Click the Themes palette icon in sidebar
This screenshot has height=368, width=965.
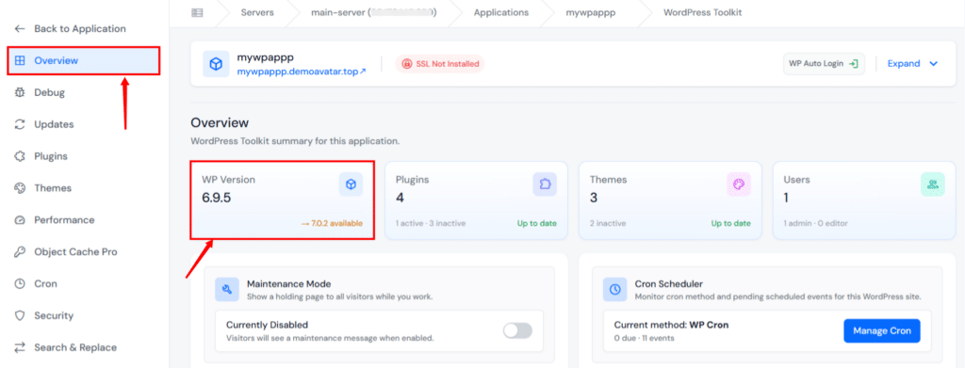click(x=21, y=188)
